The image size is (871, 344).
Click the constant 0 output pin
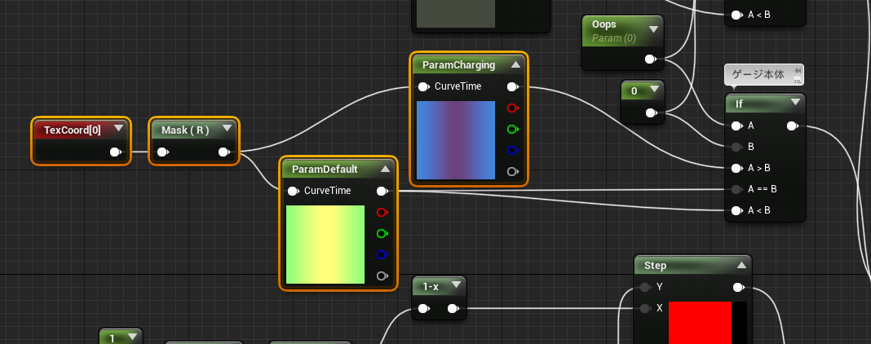tap(651, 113)
